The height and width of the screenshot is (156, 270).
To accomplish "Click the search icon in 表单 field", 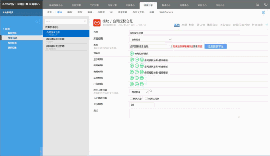I will [x=170, y=46].
